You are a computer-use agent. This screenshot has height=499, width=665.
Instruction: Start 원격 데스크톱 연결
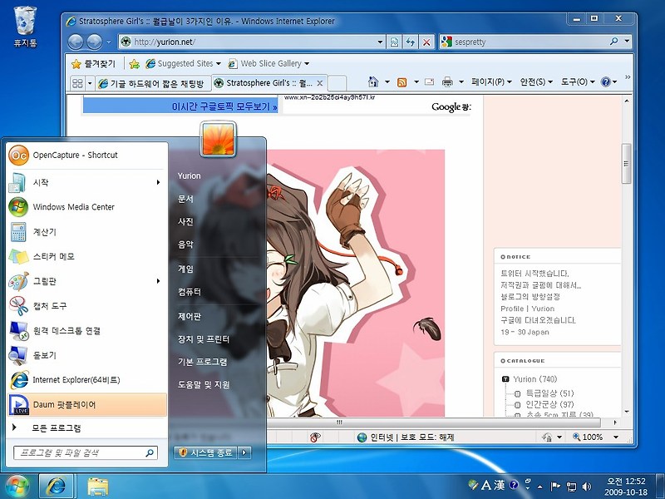[87, 330]
